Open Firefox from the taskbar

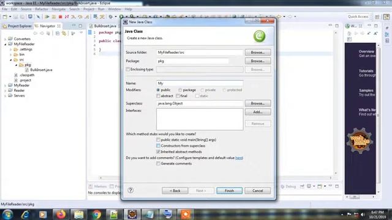61,215
